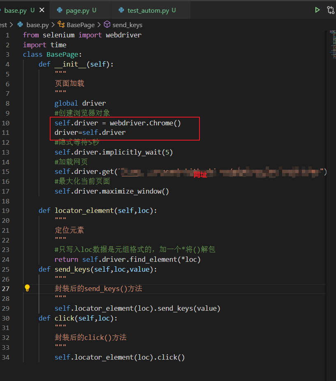The image size is (336, 381).
Task: Click the '定位元素' docstring text
Action: (70, 230)
